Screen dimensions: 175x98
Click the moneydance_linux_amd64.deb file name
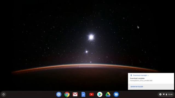tap(141, 81)
